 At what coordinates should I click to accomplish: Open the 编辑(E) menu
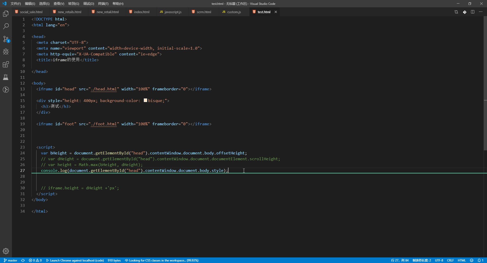click(30, 4)
